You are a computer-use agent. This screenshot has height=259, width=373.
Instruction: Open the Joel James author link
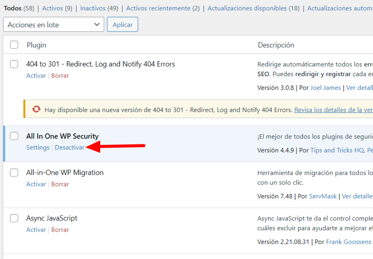coord(325,88)
